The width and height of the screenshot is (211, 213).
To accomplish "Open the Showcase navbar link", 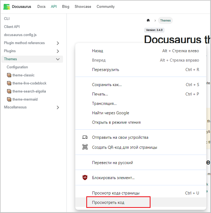I will [83, 6].
